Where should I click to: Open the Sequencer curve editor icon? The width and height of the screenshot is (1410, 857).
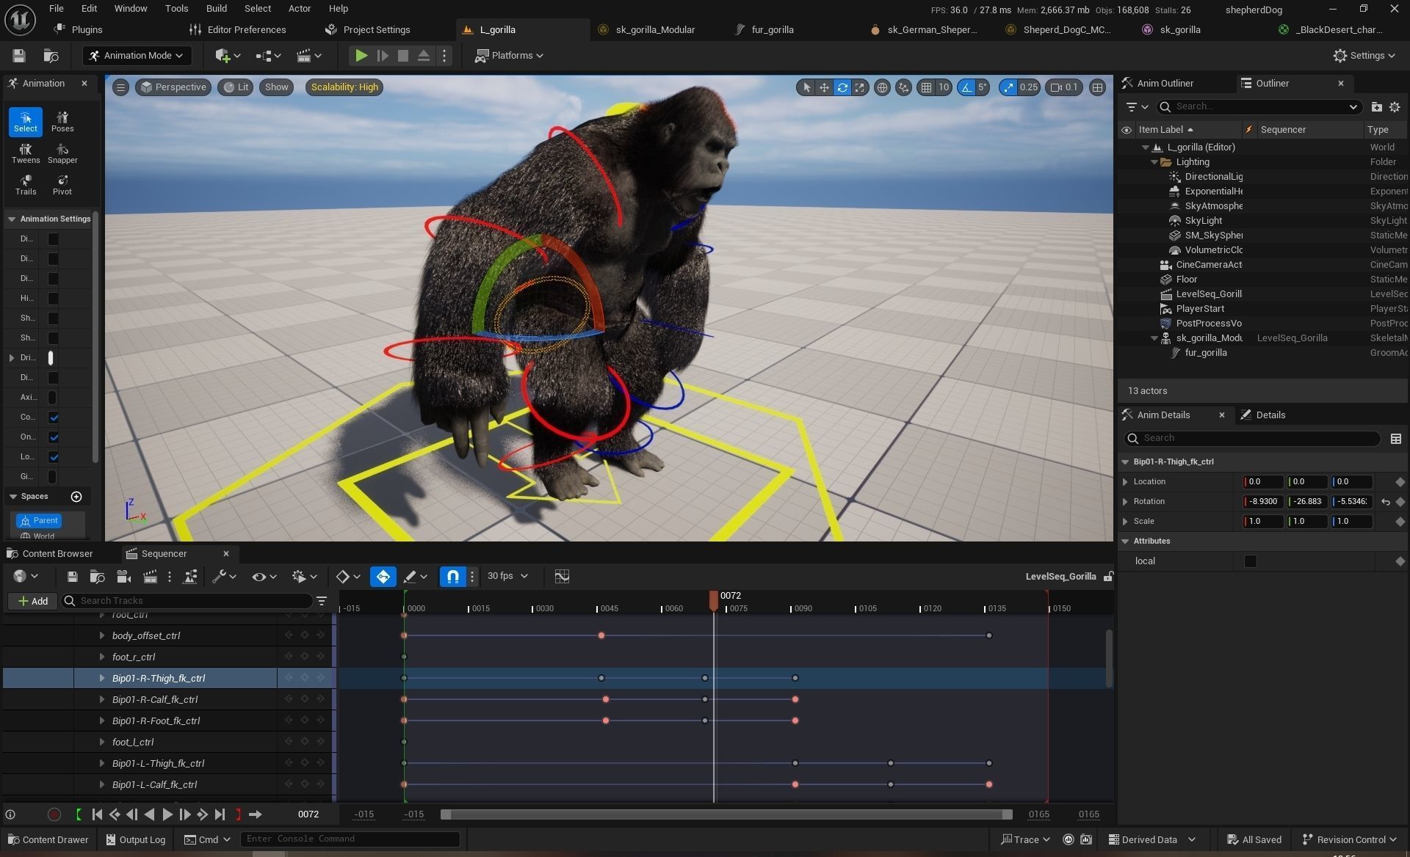click(562, 577)
